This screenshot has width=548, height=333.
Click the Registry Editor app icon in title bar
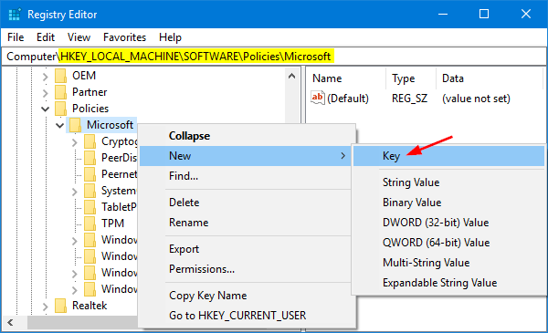(14, 15)
